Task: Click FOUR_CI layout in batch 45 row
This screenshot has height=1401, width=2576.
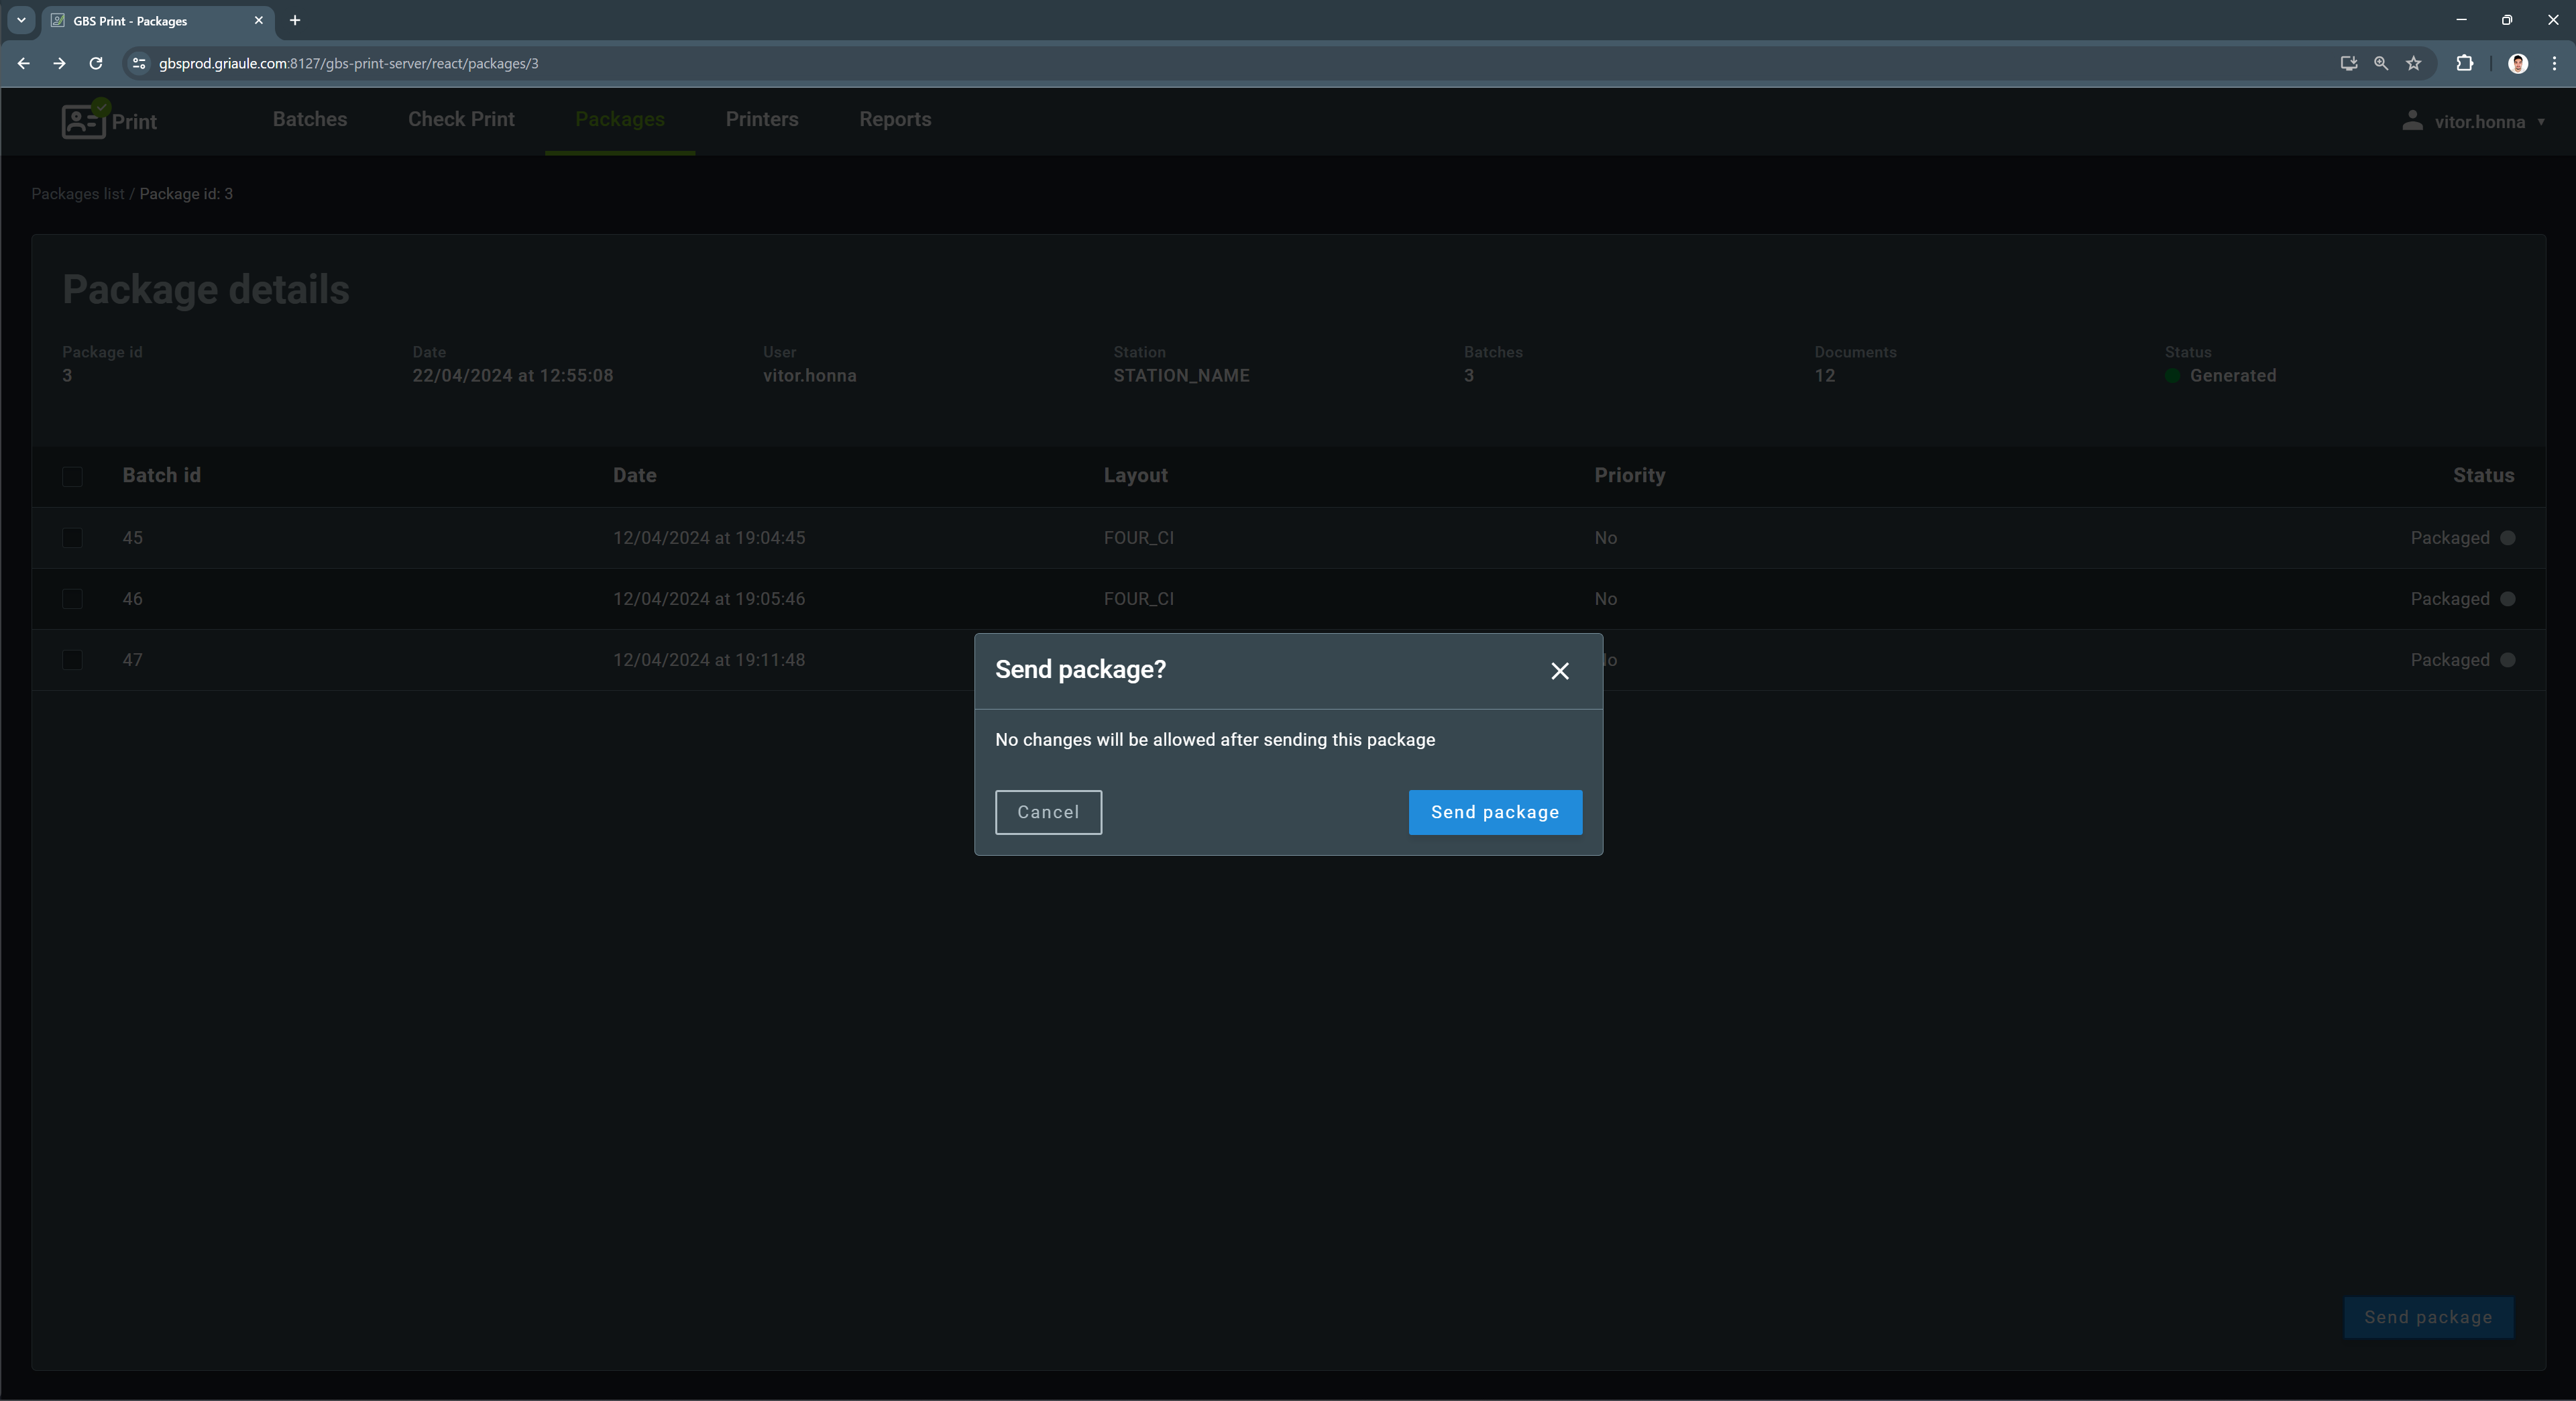Action: [1139, 538]
